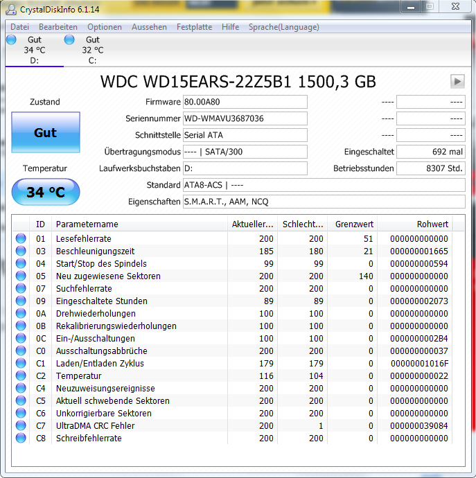This screenshot has height=478, width=476.
Task: Click status orb of Neuzuweisungsereignisse row
Action: pos(21,388)
